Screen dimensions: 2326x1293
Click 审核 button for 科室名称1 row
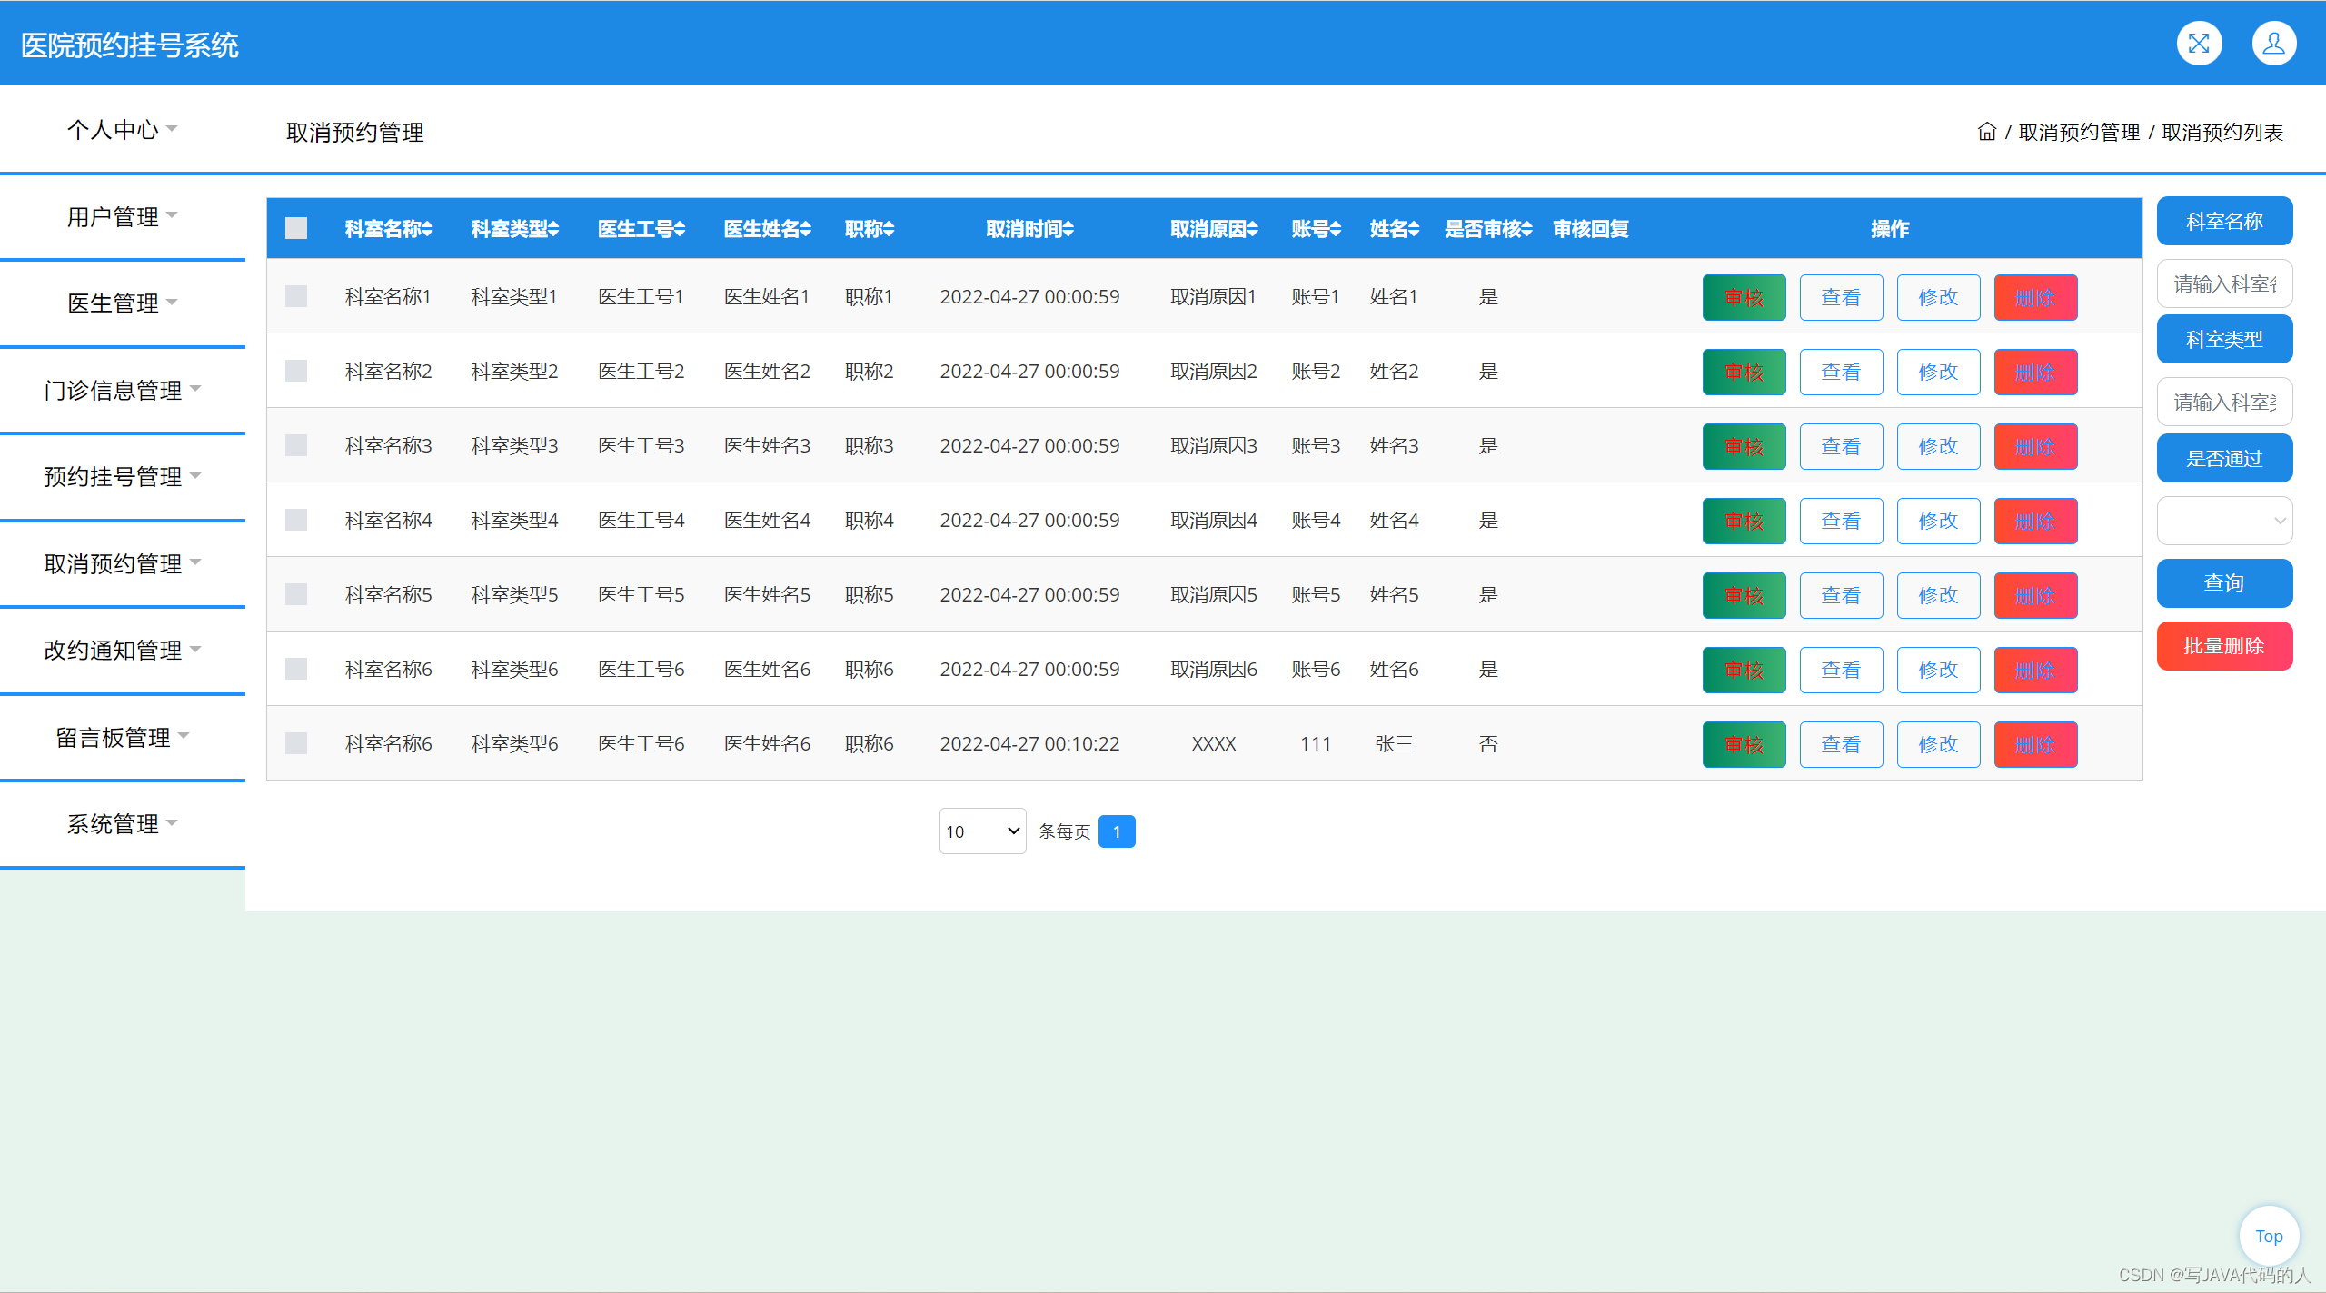1744,297
